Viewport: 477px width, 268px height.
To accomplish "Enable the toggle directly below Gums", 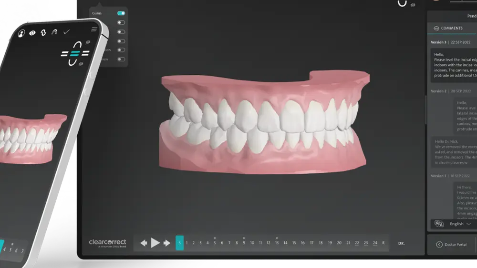I will [x=121, y=22].
